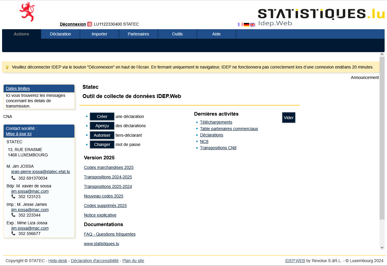Screen dimensions: 387x266
Task: Open the Aide menu
Action: (x=216, y=34)
